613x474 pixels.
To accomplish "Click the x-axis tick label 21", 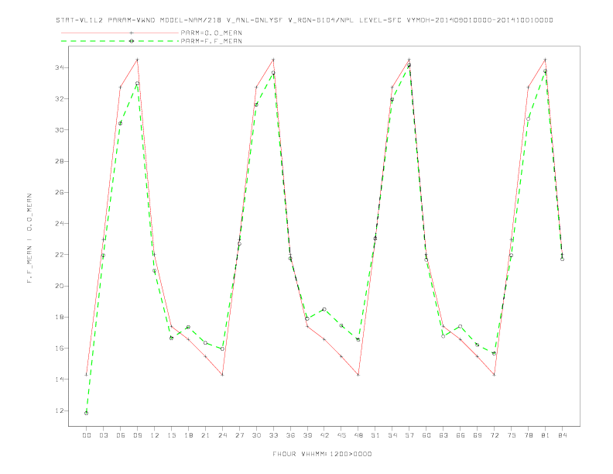I will pos(205,435).
